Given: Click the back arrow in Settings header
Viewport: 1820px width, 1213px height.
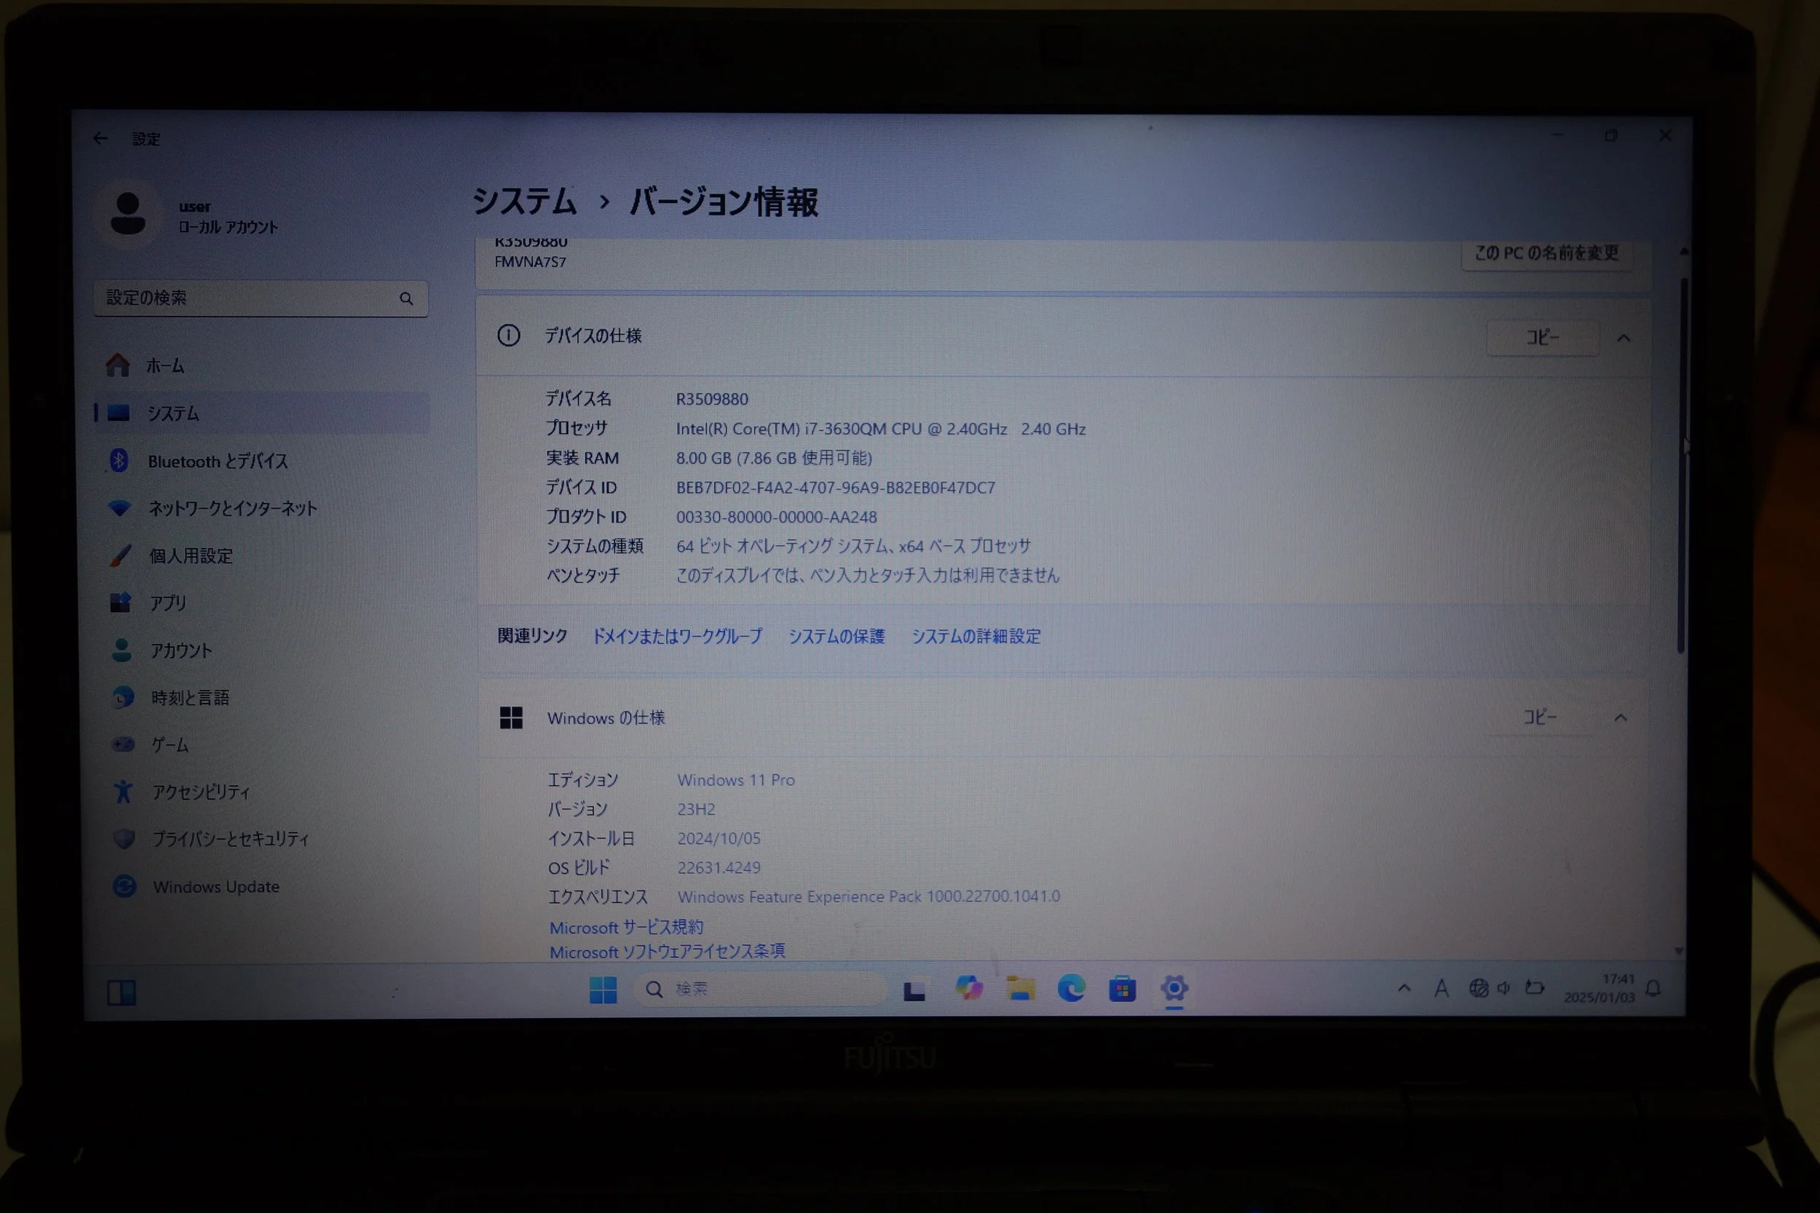Looking at the screenshot, I should coord(100,138).
